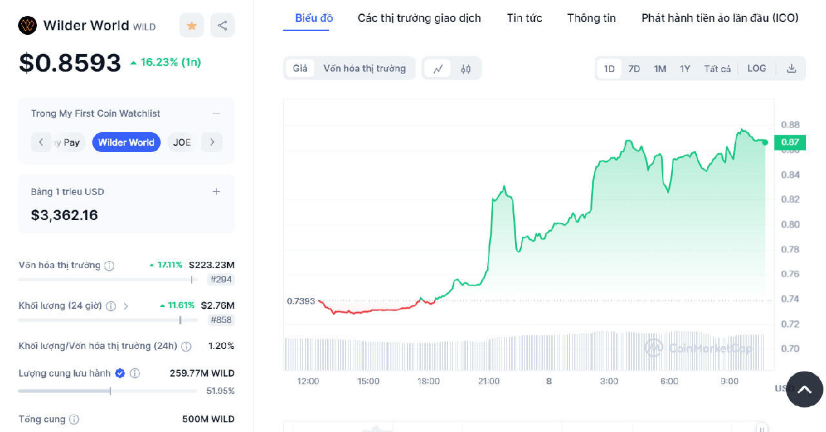Click the info icon next to Tổng cung
826x432 pixels.
coord(74,419)
